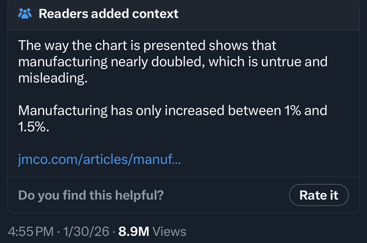Click the "Readers added context" heading
Viewport: 367px width, 243px height.
click(109, 14)
